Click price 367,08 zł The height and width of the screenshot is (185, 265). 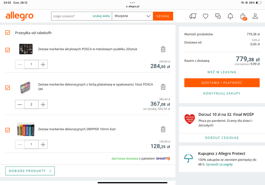[x=160, y=104]
